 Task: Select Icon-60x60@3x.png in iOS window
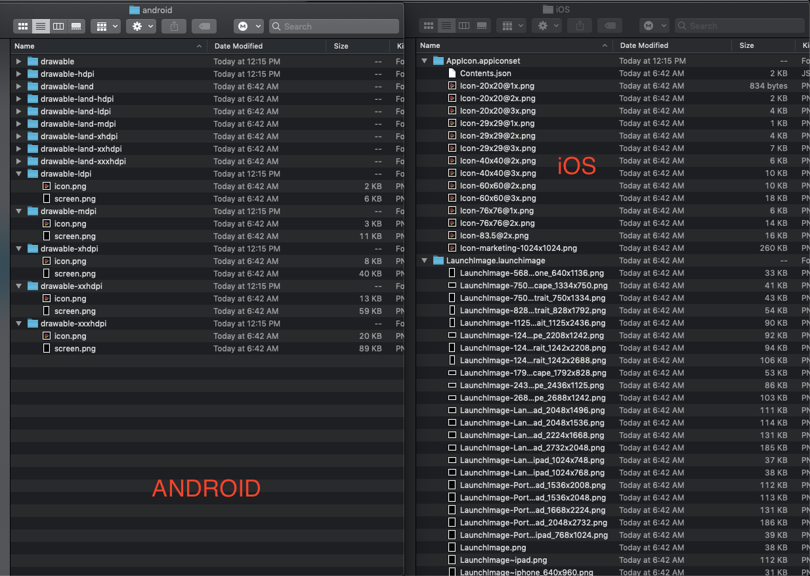point(498,198)
